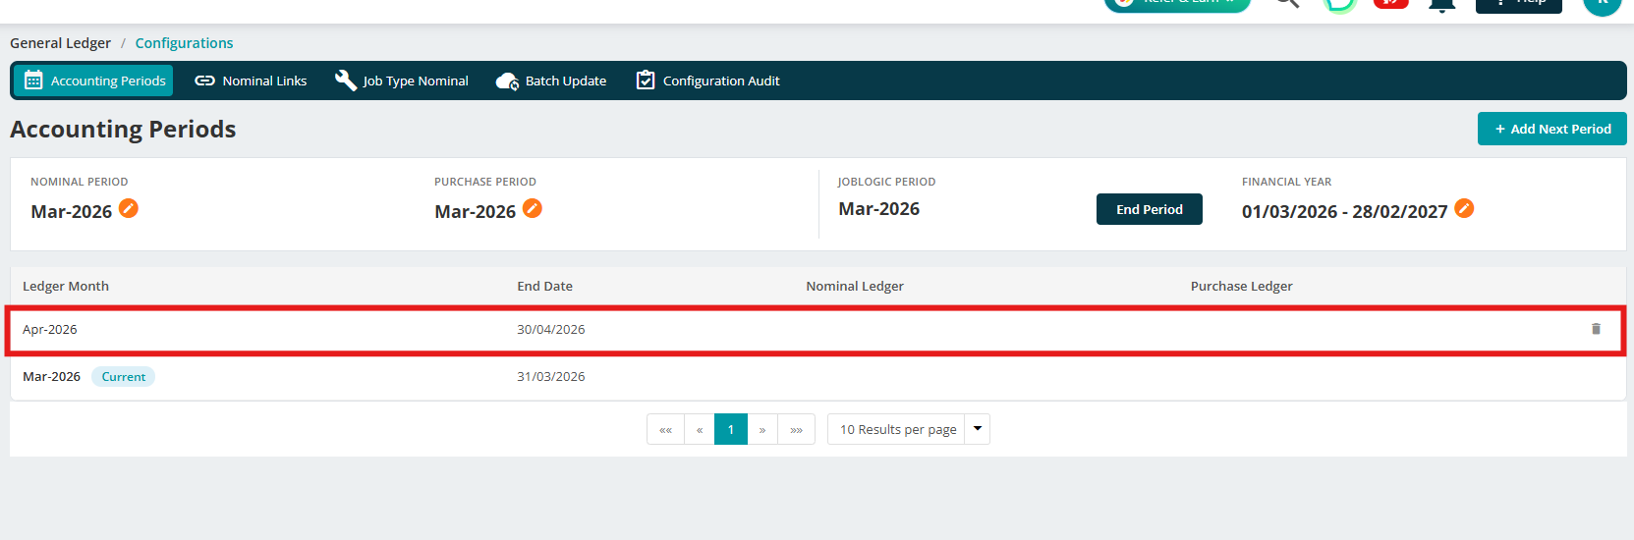Click the financial year date range
The height and width of the screenshot is (540, 1634).
click(1345, 211)
